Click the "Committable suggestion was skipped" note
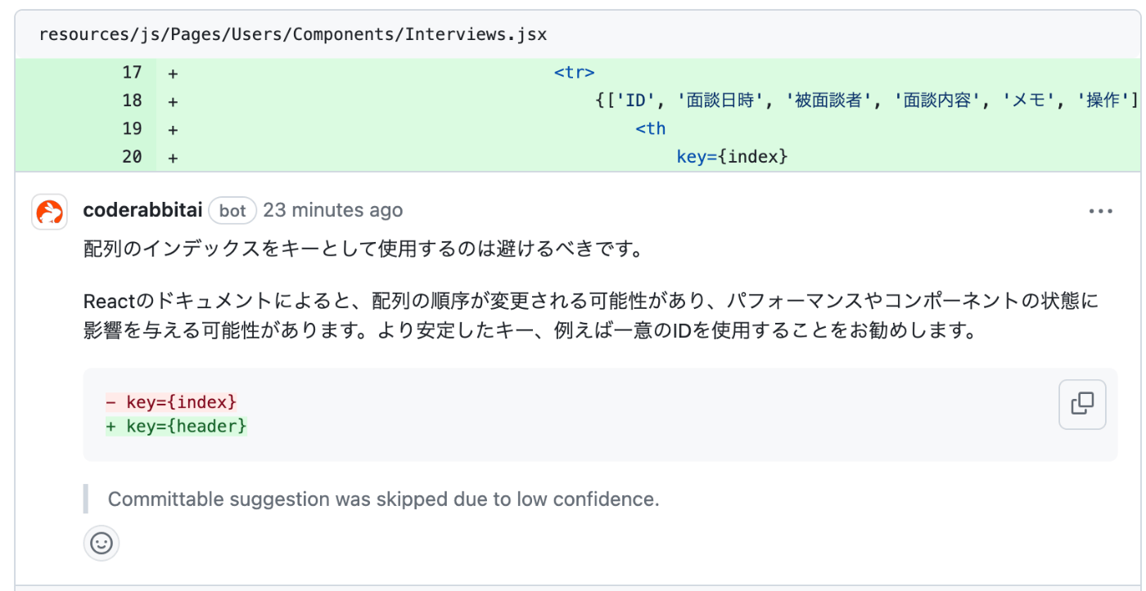The image size is (1146, 591). point(383,499)
